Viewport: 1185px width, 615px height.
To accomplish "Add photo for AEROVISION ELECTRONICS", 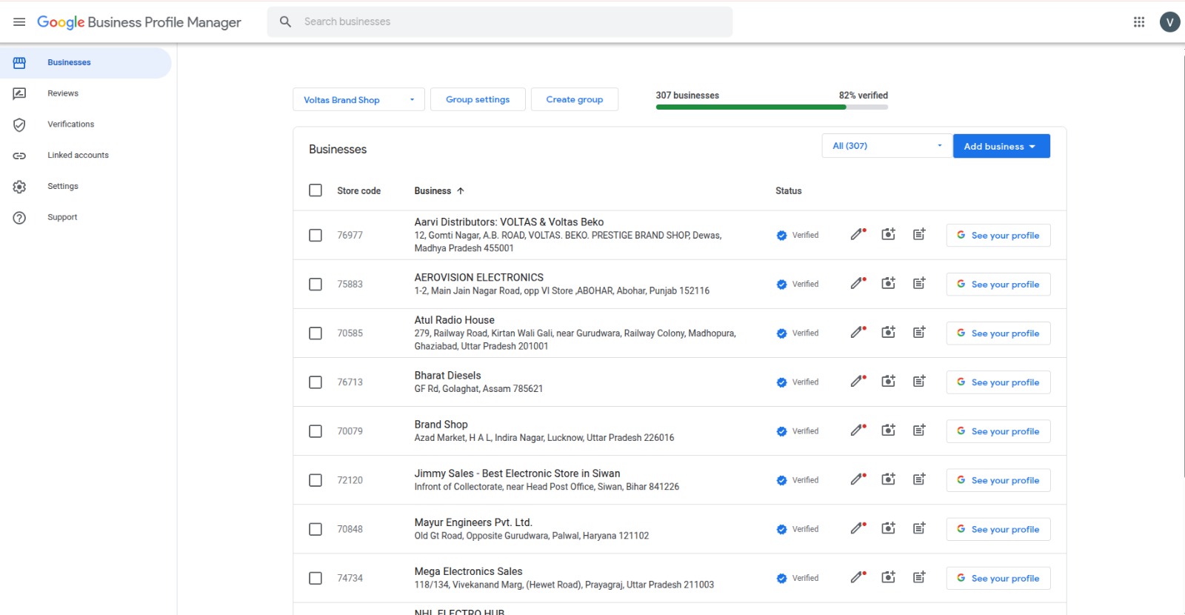I will (x=888, y=284).
